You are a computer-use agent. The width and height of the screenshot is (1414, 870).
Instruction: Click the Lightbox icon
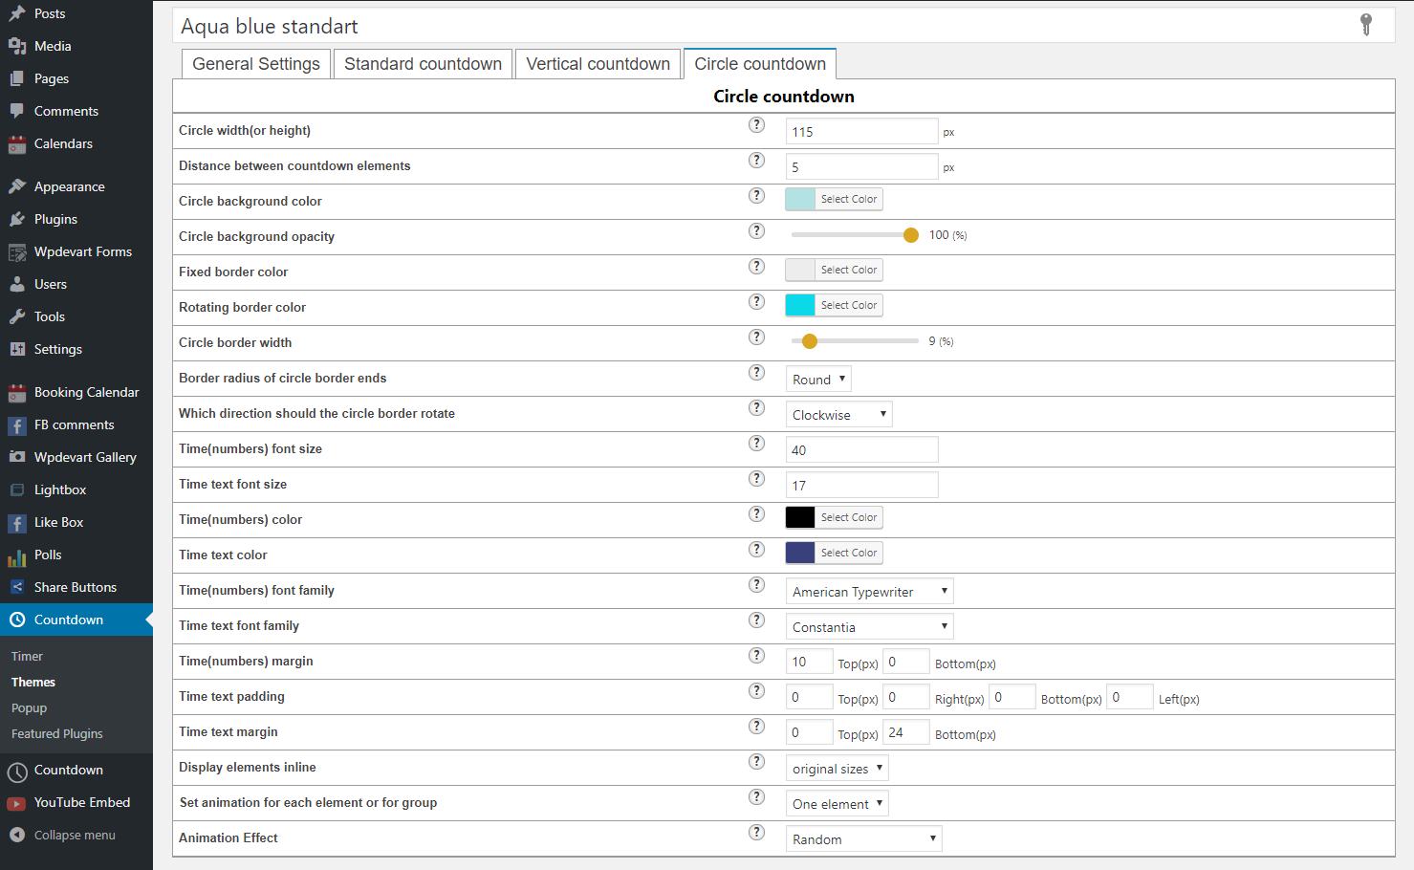click(17, 489)
